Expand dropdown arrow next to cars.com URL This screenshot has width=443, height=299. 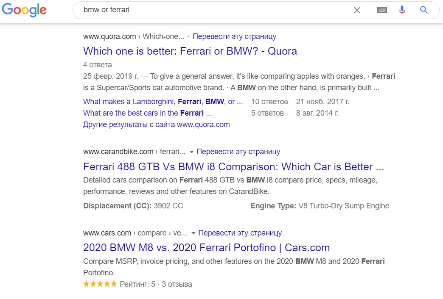pos(193,233)
